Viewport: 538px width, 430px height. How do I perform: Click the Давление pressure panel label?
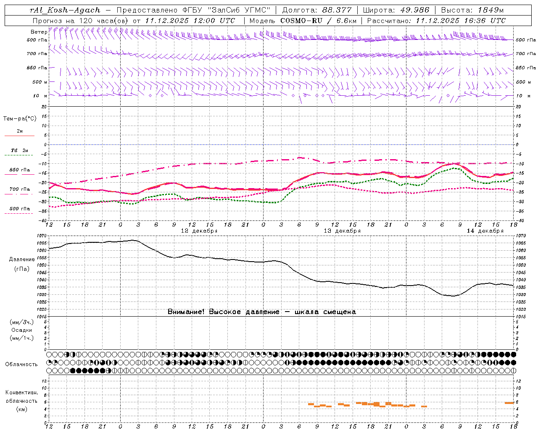22,260
